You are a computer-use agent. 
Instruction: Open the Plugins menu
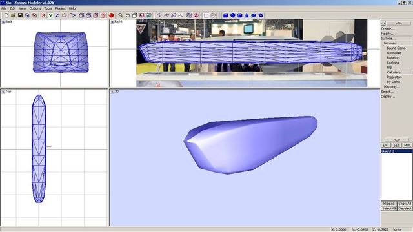pyautogui.click(x=60, y=8)
